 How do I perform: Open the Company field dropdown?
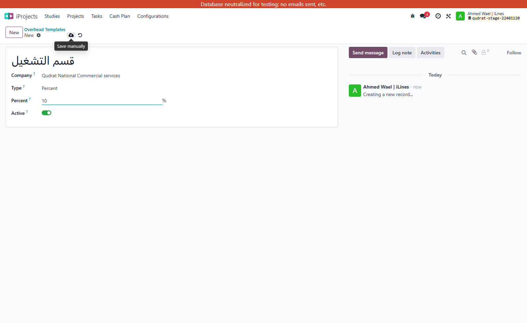pos(102,76)
